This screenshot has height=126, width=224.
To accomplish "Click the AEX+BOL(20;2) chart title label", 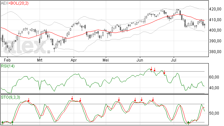I will pos(15,3).
